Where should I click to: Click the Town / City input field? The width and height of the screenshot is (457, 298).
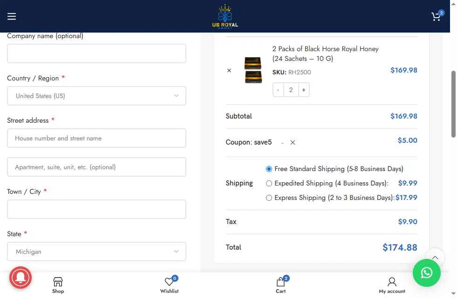(96, 209)
